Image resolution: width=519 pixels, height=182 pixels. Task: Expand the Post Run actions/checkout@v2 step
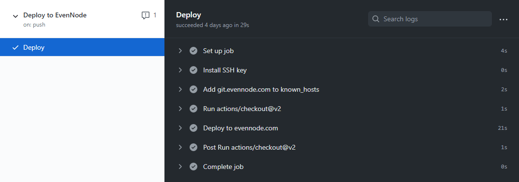click(x=180, y=147)
